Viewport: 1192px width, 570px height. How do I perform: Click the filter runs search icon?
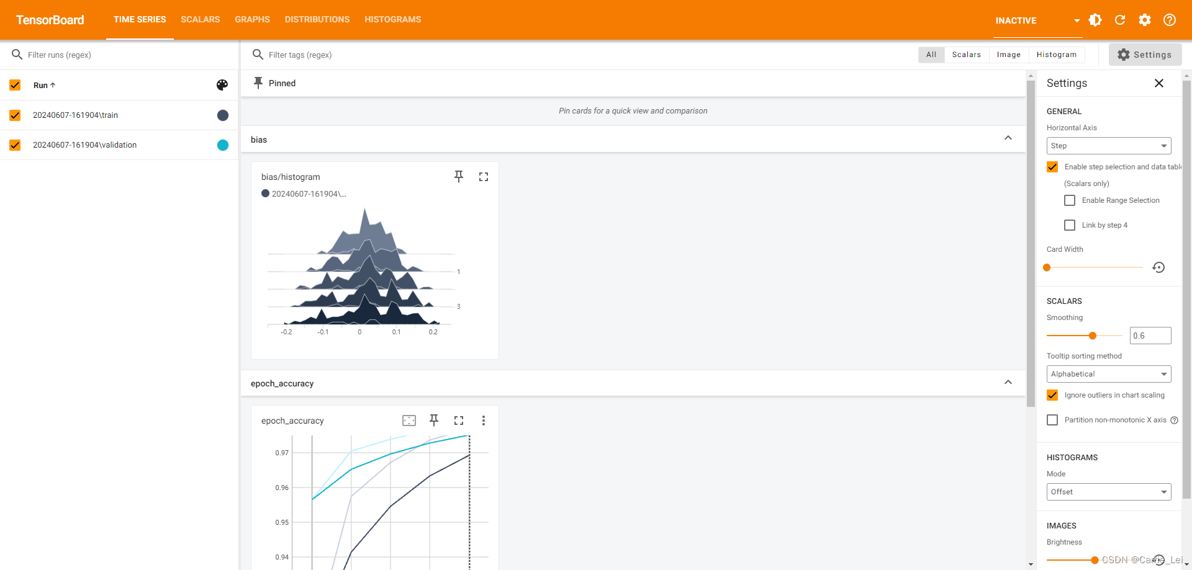pyautogui.click(x=17, y=55)
